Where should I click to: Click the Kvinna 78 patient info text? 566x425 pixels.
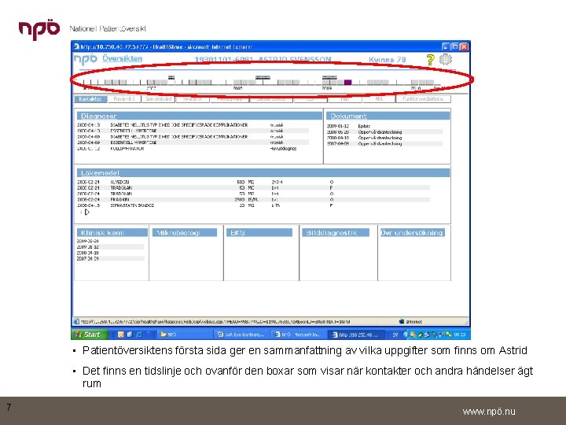(387, 60)
